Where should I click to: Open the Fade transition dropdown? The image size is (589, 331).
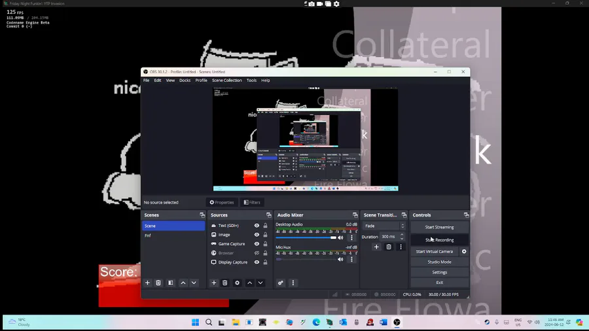tap(384, 226)
